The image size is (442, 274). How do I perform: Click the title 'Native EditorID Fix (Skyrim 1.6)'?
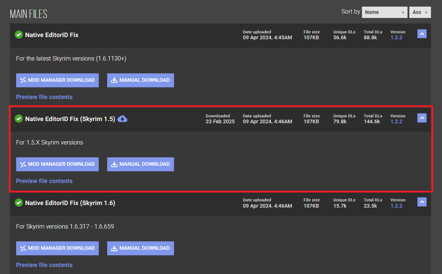point(70,203)
